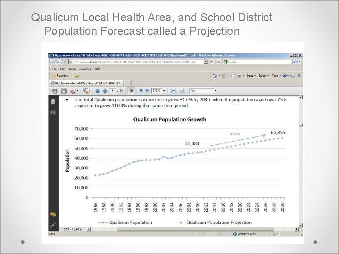
Task: Click the horizontal scrollbar right arrow
Action: 297,229
